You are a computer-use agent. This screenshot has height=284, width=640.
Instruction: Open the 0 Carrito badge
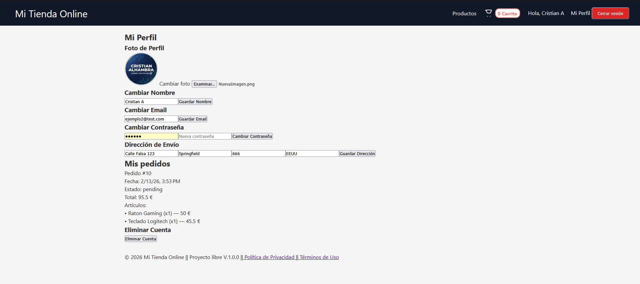pyautogui.click(x=507, y=13)
